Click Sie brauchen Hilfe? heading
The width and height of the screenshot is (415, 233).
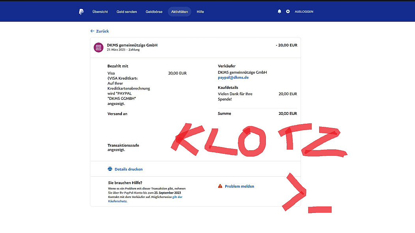[125, 183]
